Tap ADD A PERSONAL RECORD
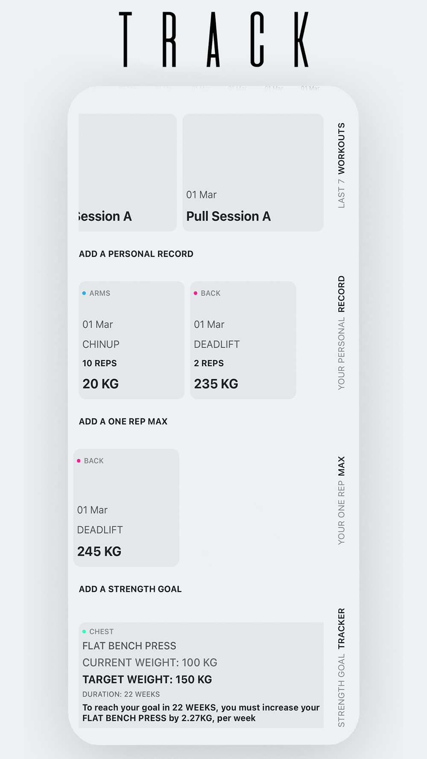The image size is (427, 759). coord(136,254)
